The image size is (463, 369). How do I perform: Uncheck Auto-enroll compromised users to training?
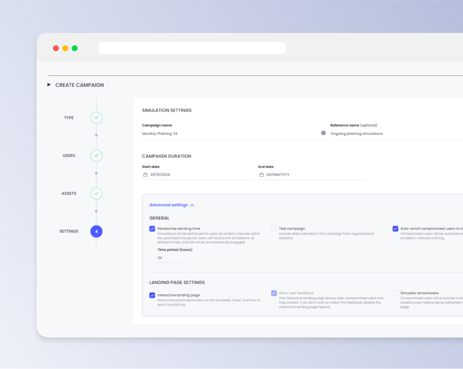(395, 229)
